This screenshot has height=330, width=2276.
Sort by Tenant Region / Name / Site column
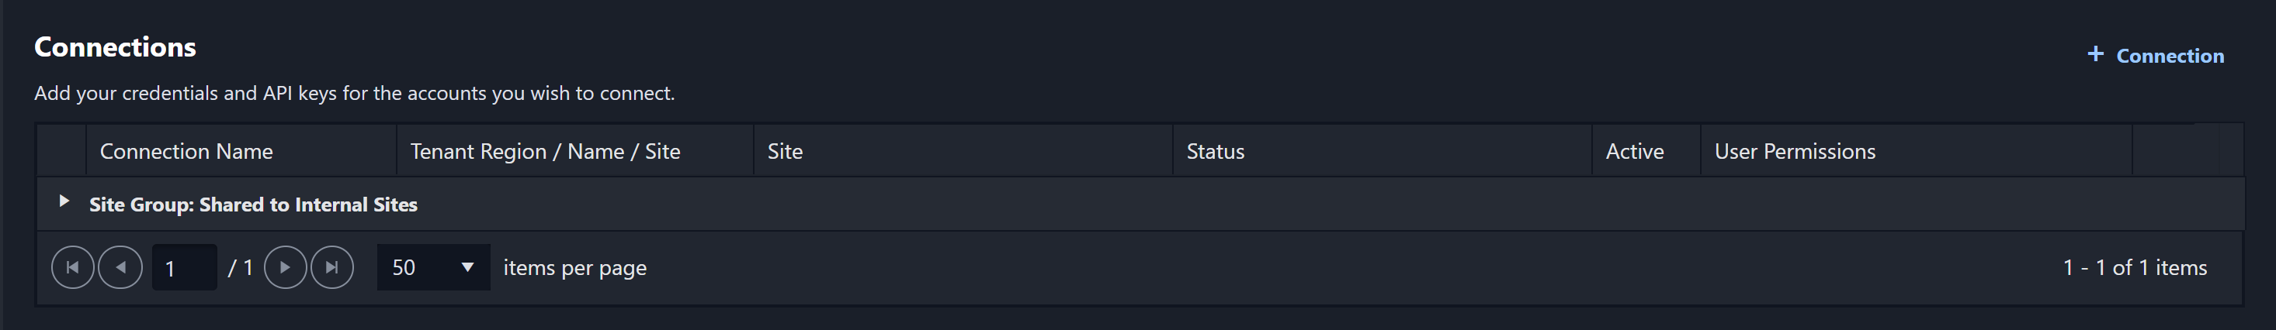point(545,152)
